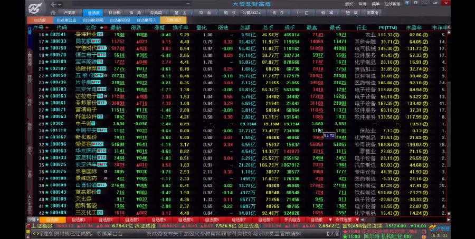Click the star icon for stock 600570

tap(47, 55)
